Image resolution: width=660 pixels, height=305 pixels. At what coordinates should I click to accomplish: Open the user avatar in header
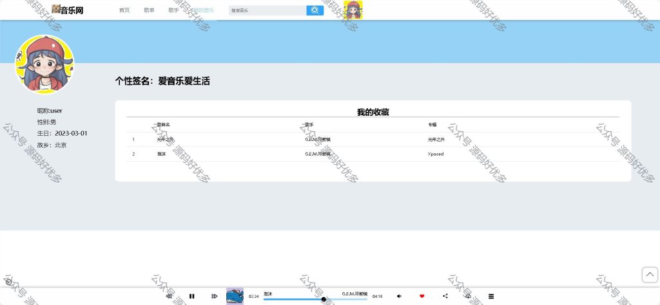click(353, 10)
